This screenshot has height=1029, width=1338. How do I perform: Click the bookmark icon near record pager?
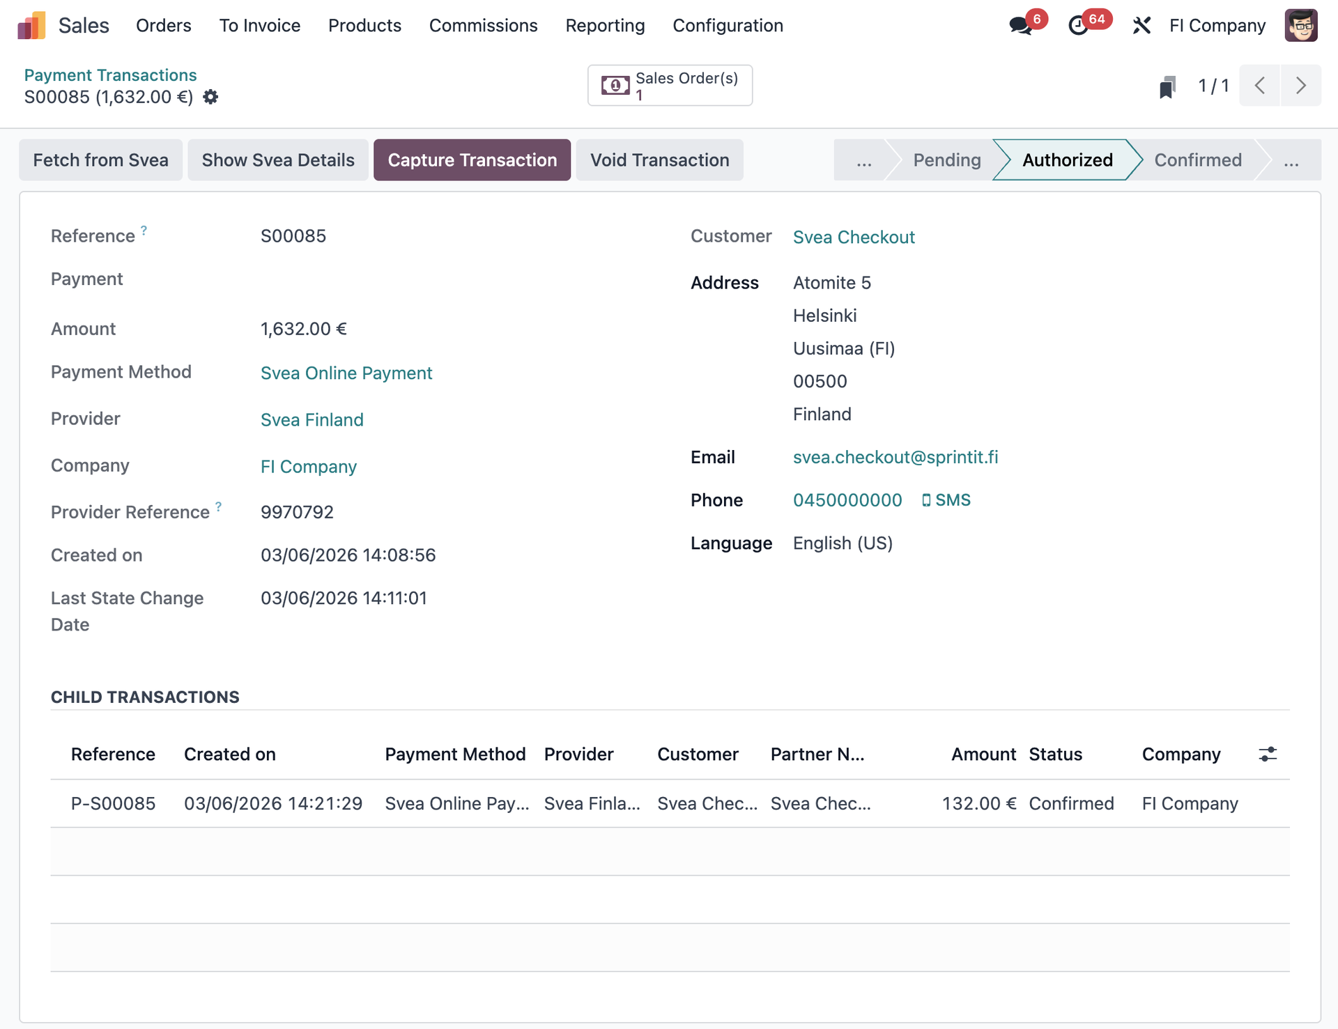click(1167, 86)
